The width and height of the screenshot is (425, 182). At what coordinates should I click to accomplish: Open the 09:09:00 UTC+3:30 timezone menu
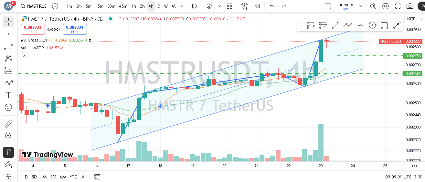(404, 177)
